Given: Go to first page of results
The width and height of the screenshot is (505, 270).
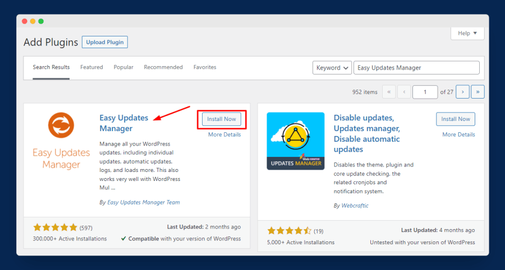Looking at the screenshot, I should pyautogui.click(x=389, y=92).
